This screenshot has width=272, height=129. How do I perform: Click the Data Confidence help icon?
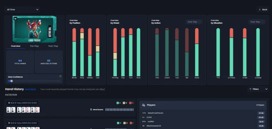point(60,76)
